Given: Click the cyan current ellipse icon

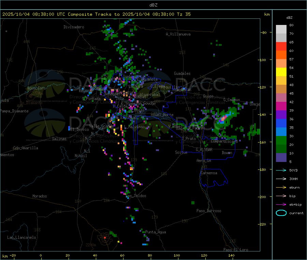Looking at the screenshot, I should coord(281,213).
